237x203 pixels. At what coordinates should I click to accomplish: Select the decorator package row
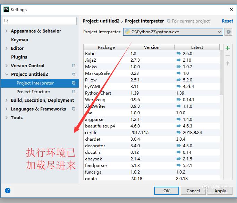pos(152,145)
